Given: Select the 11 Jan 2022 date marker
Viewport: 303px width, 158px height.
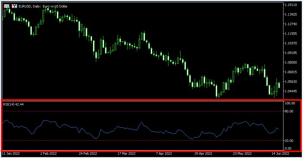Looking at the screenshot, I should click(11, 154).
